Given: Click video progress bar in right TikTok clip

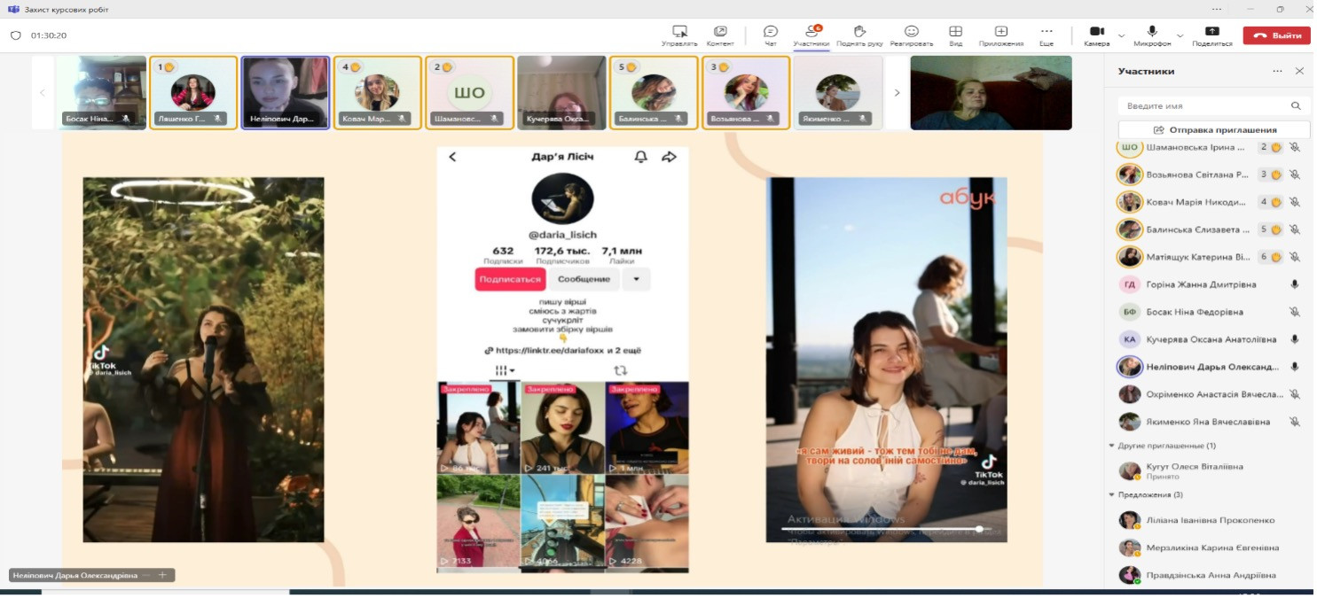Looking at the screenshot, I should 886,529.
